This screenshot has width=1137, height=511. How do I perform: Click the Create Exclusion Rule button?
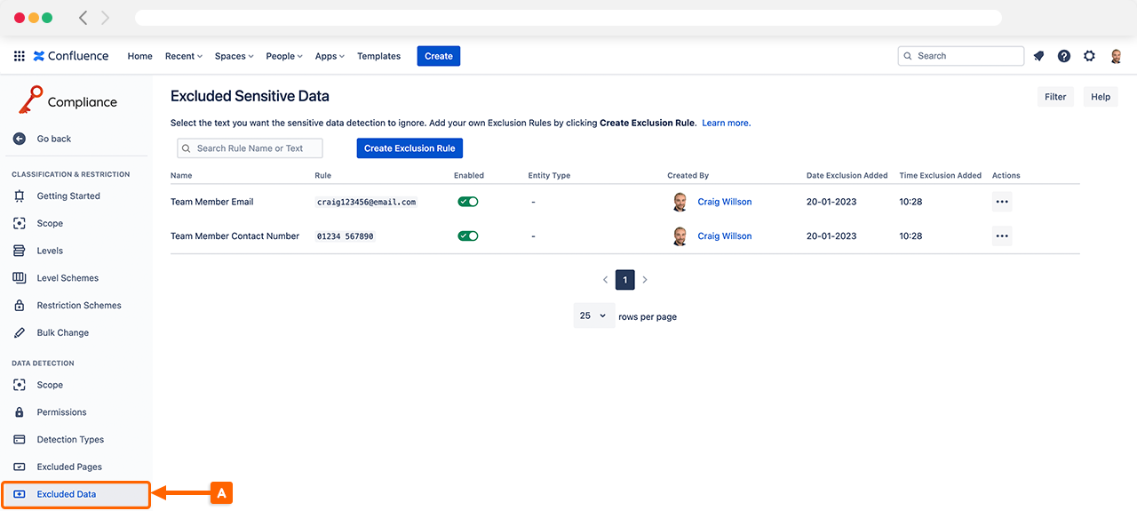409,148
